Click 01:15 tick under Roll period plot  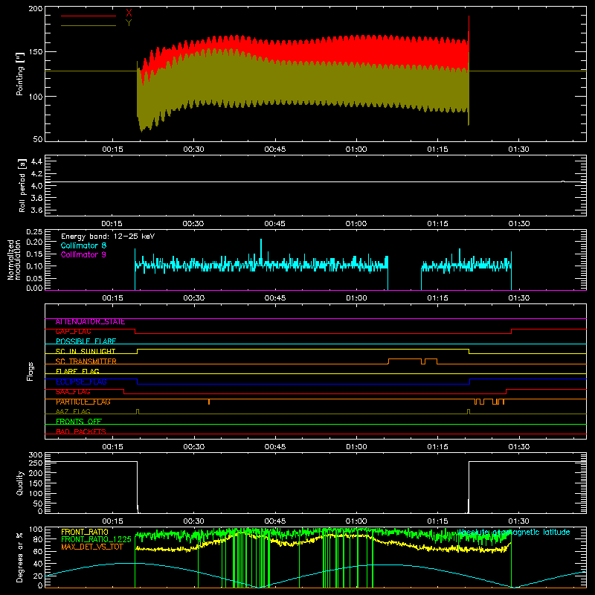click(437, 224)
